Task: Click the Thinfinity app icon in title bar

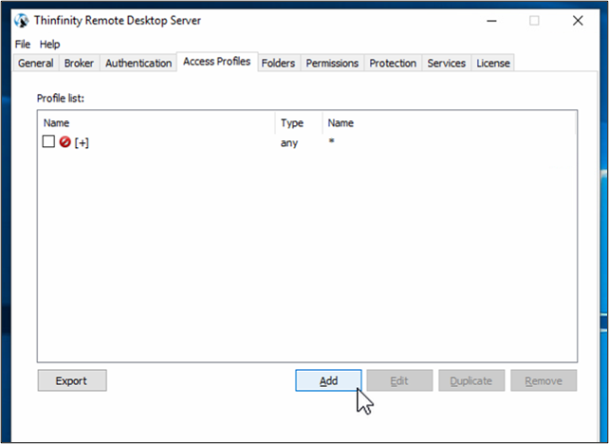Action: 22,20
